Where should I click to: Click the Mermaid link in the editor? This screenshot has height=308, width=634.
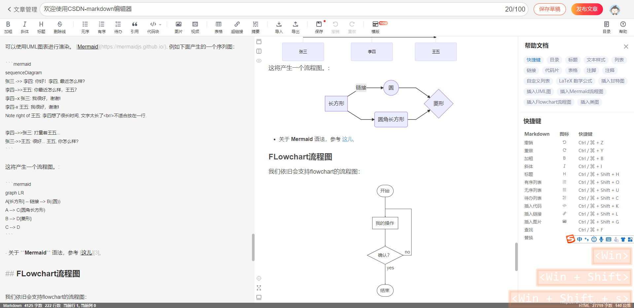(88, 47)
